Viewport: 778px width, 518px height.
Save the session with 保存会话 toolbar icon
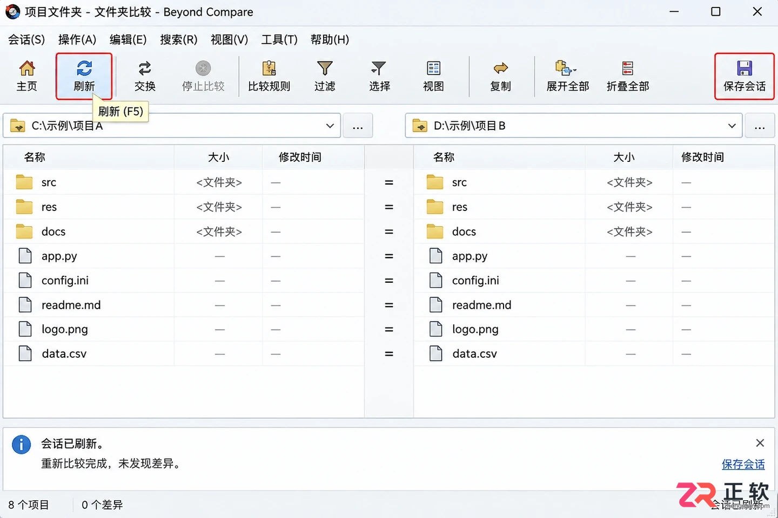(x=745, y=76)
